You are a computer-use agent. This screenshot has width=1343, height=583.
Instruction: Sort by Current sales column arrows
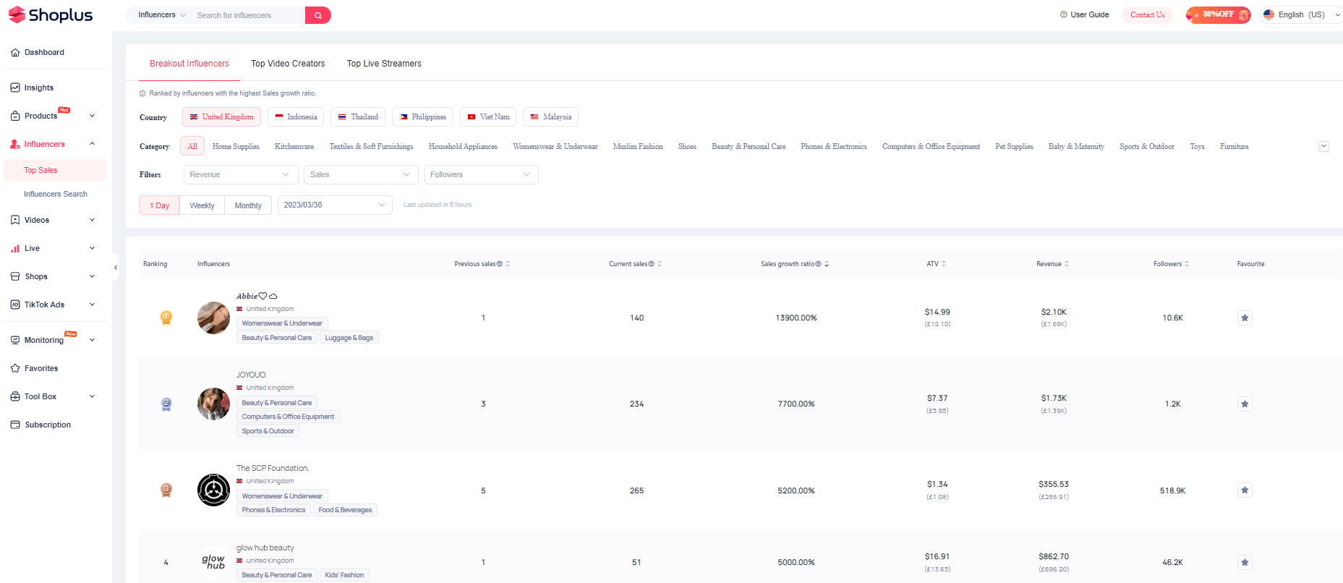point(660,264)
